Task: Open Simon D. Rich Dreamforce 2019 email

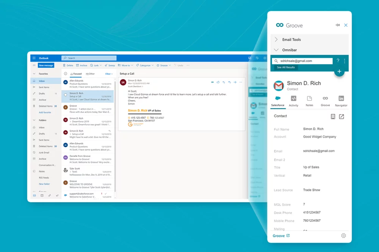Action: tap(88, 121)
